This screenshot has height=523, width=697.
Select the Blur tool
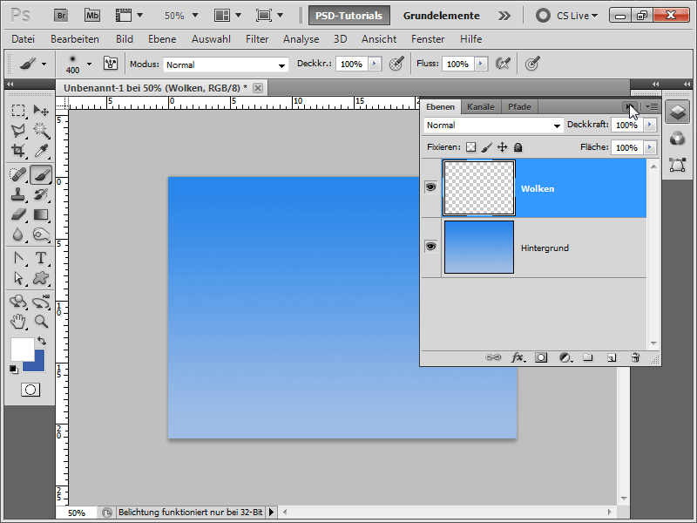click(18, 234)
